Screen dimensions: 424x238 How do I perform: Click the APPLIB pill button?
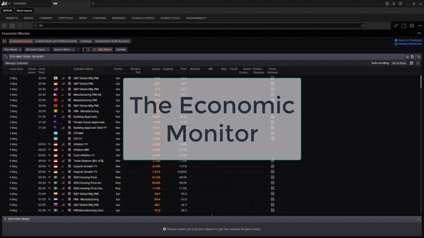point(7,11)
